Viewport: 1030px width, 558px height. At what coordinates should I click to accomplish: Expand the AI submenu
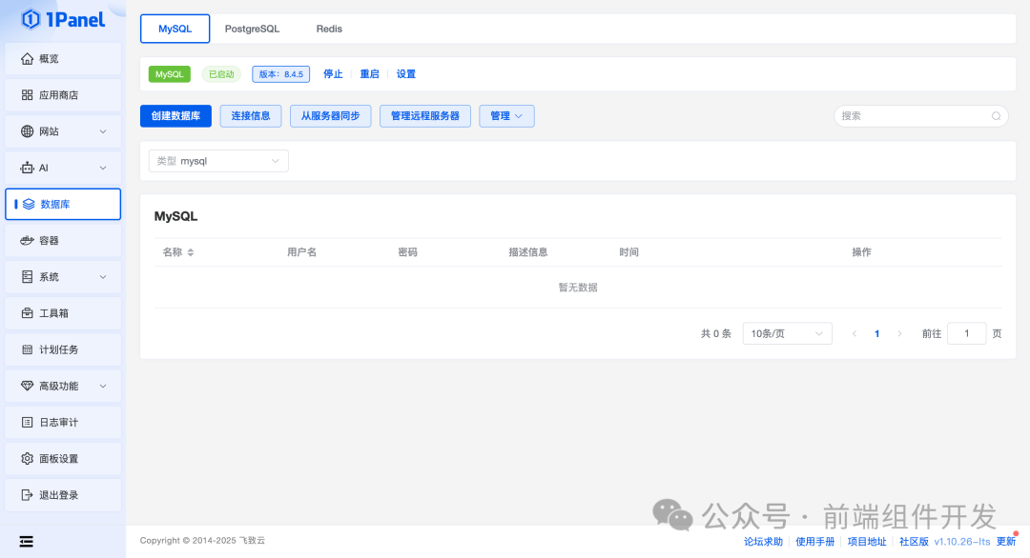coord(103,168)
